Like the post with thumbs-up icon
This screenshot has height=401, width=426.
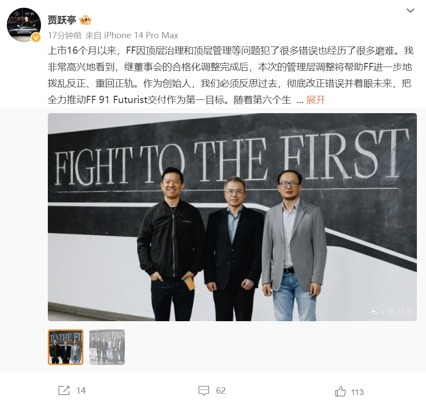click(340, 391)
